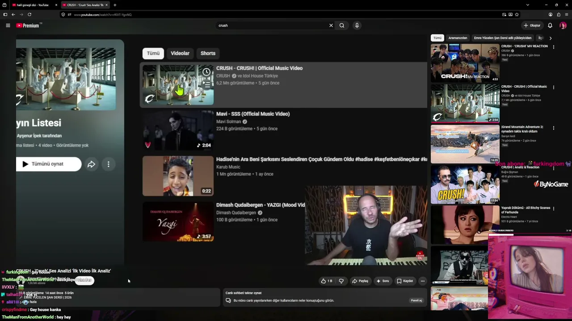View site security shield information

point(63,15)
